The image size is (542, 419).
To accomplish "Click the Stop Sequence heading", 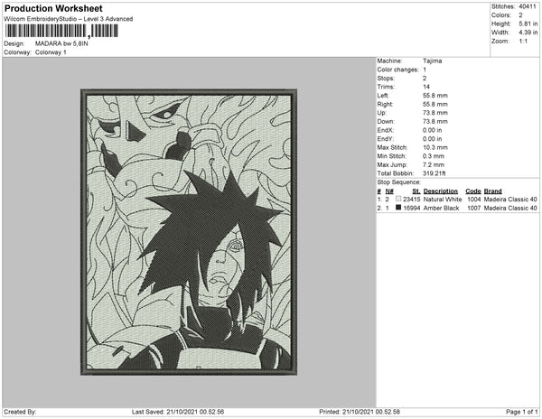I will click(x=399, y=182).
